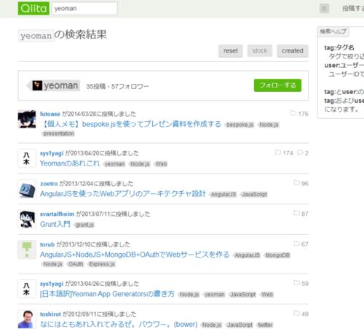
Task: Select the bespoke.js tag
Action: click(240, 125)
